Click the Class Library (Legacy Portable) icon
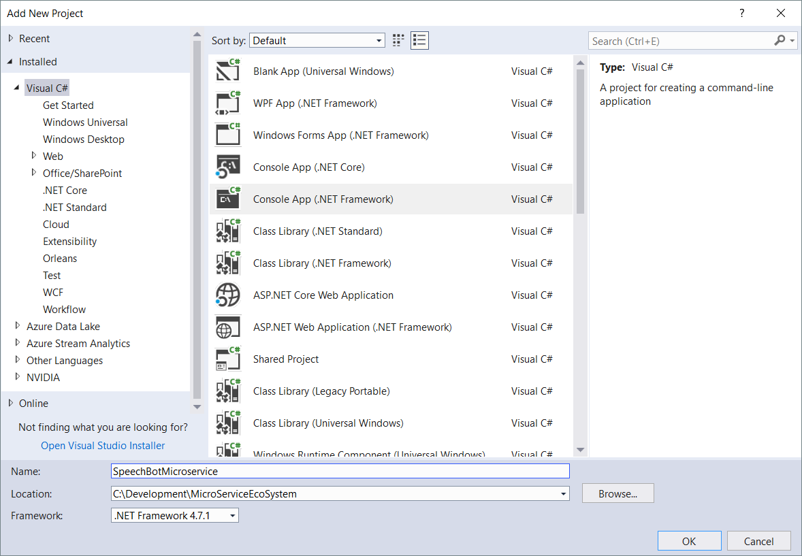This screenshot has width=802, height=556. click(x=227, y=391)
